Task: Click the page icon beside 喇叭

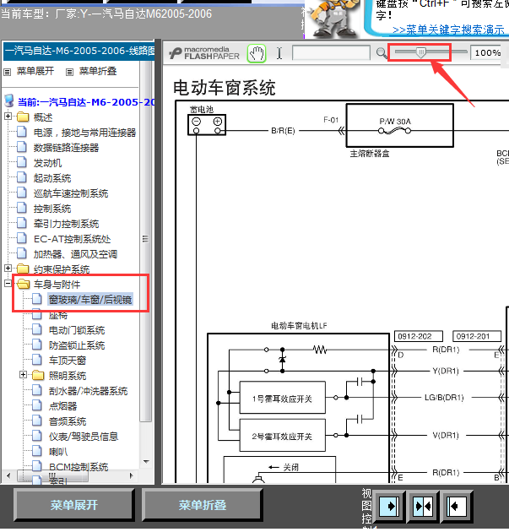Action: coord(36,451)
